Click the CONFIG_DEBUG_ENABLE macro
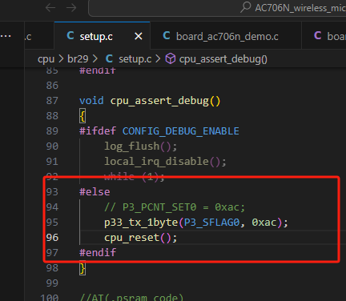The width and height of the screenshot is (346, 301). (x=181, y=131)
